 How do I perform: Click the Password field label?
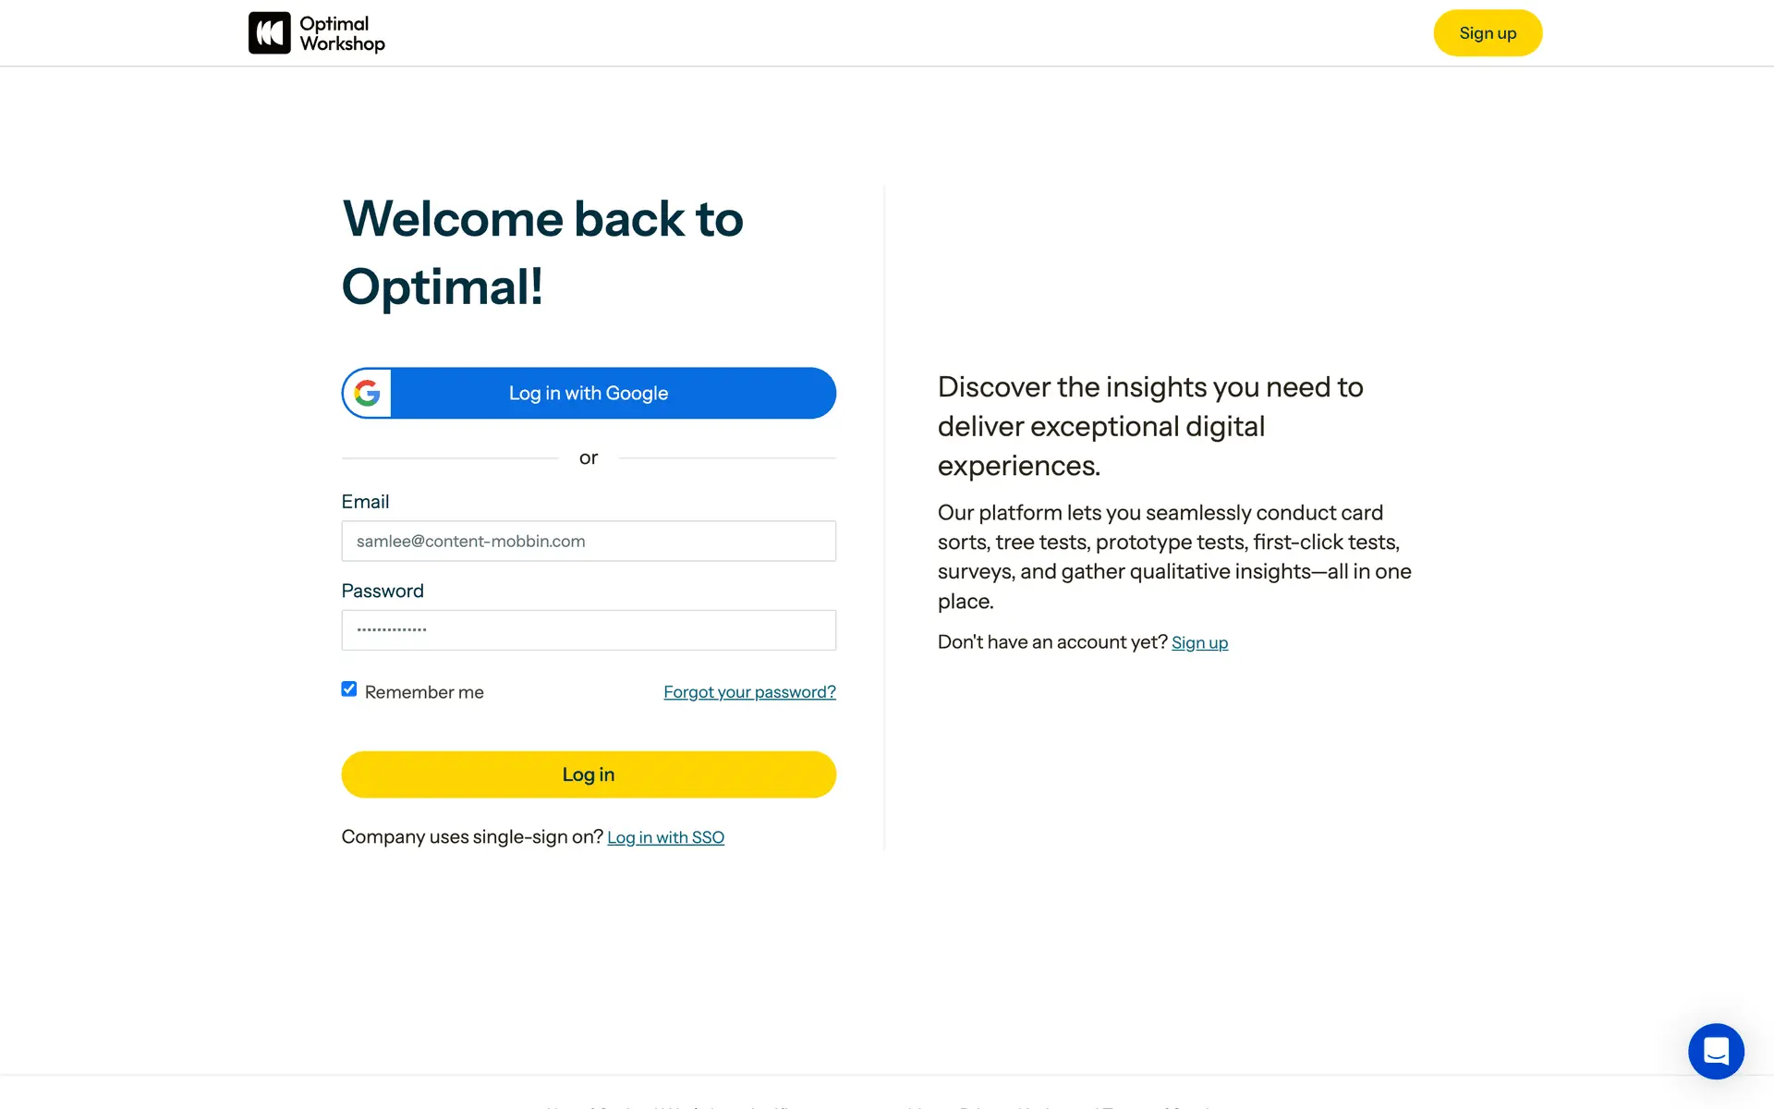383,591
